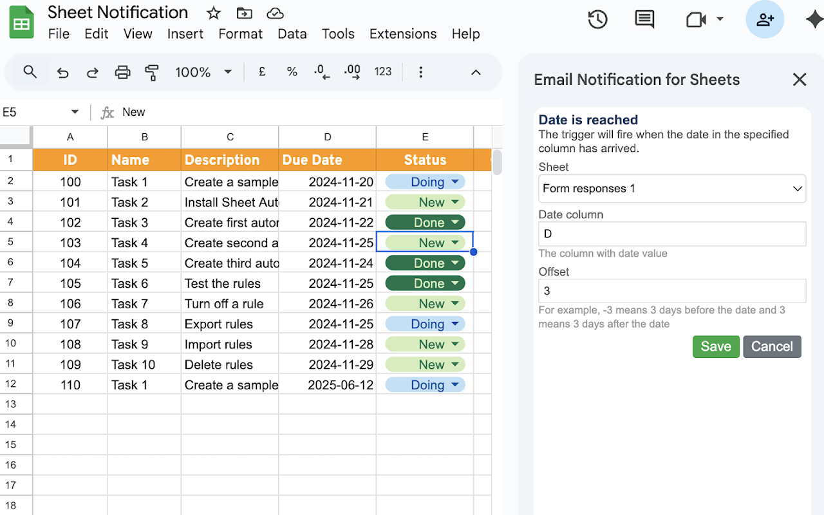824x515 pixels.
Task: Open the File menu
Action: pos(59,34)
